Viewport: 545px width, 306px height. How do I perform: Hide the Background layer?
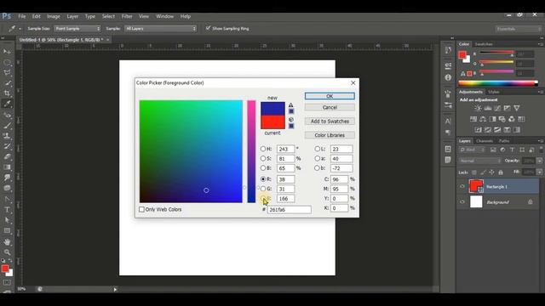(462, 202)
